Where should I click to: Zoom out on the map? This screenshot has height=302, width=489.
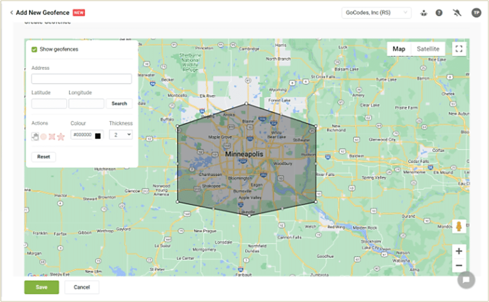point(459,266)
